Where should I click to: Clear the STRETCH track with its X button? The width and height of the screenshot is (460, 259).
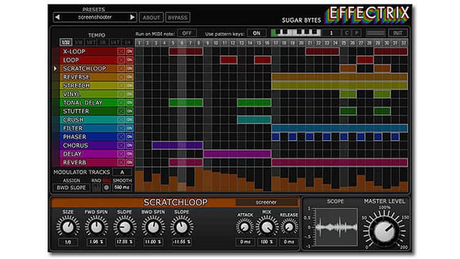pos(121,85)
